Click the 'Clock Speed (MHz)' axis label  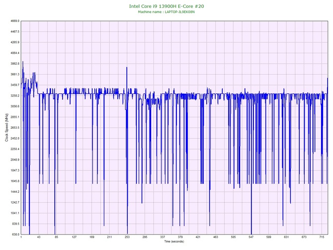click(x=7, y=127)
